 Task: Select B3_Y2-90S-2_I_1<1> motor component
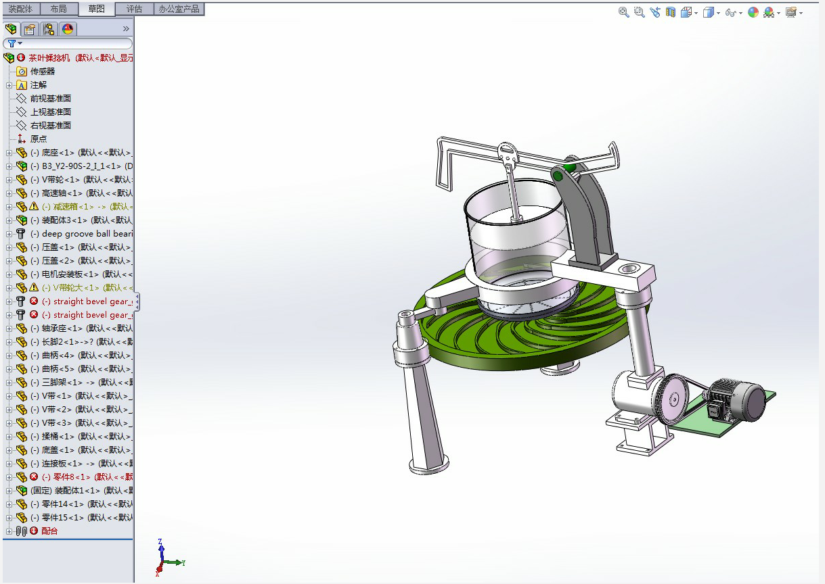coord(81,166)
